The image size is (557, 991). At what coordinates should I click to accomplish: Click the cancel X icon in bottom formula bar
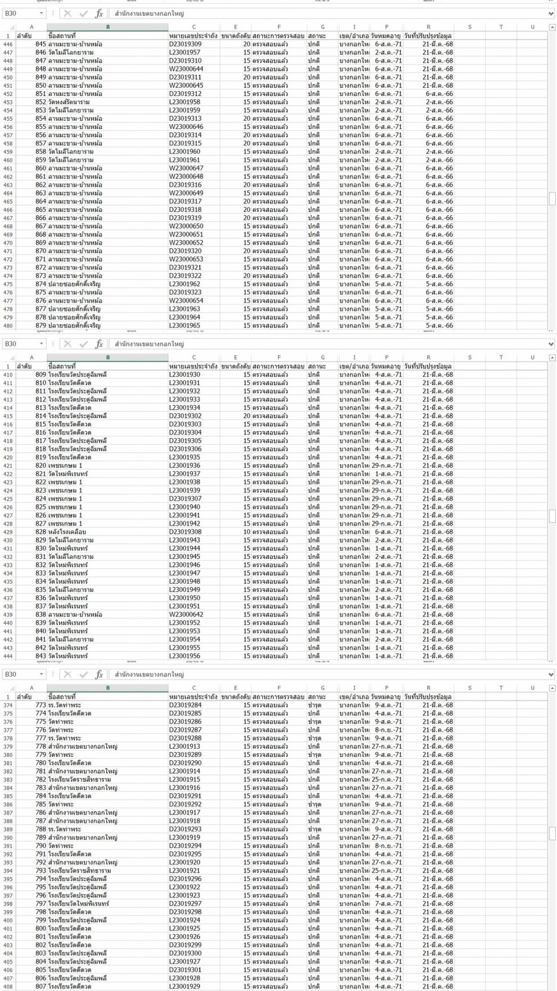pos(68,674)
